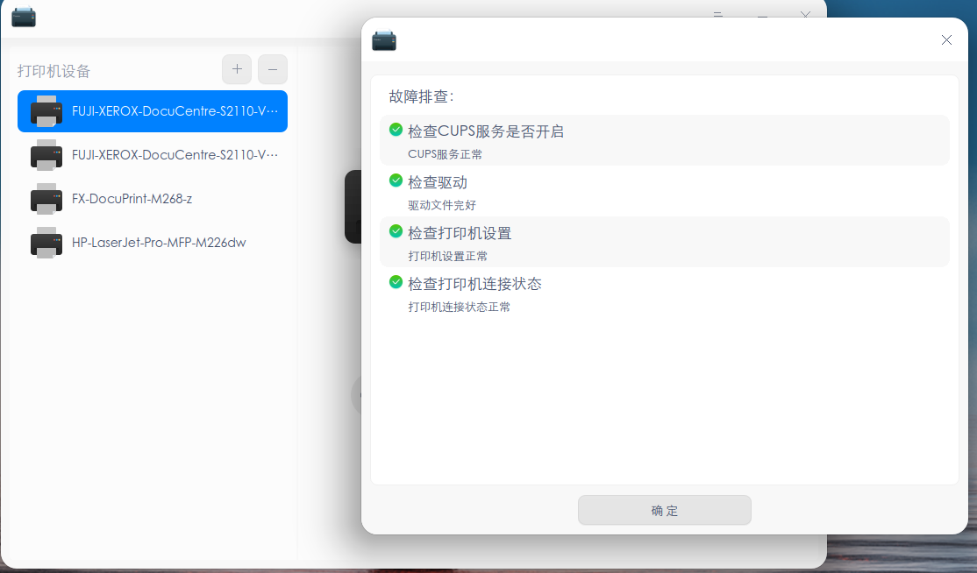Viewport: 977px width, 573px height.
Task: Click printer icon of the second FUJI-XEROX entry
Action: (46, 155)
